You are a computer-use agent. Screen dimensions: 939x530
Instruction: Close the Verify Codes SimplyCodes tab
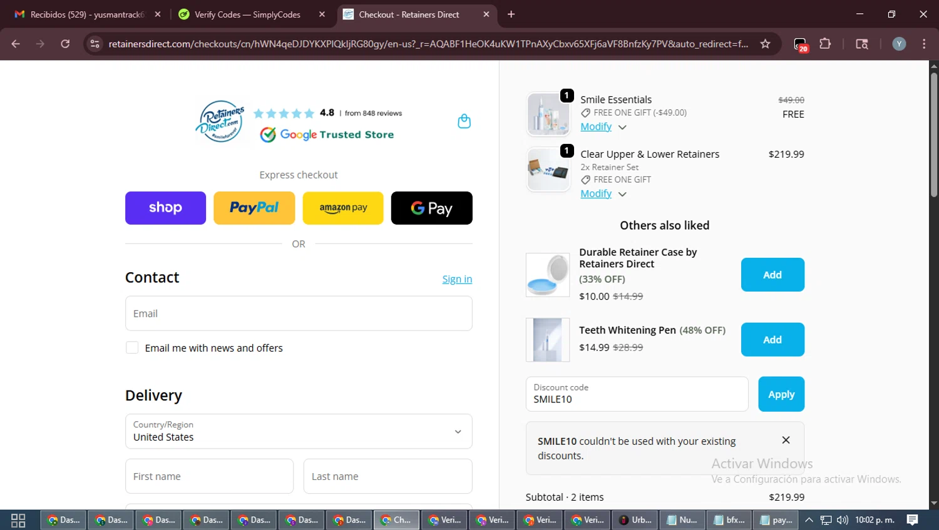(322, 14)
